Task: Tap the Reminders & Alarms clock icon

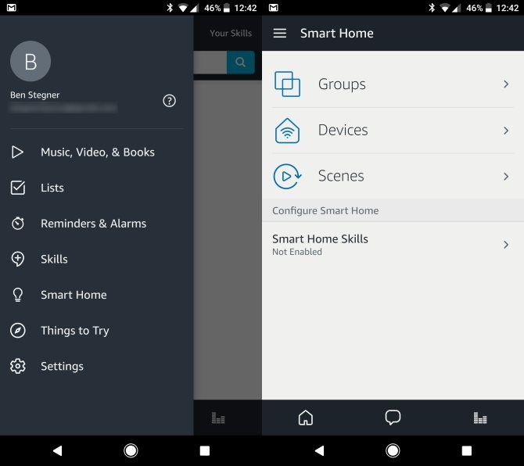Action: (x=18, y=223)
